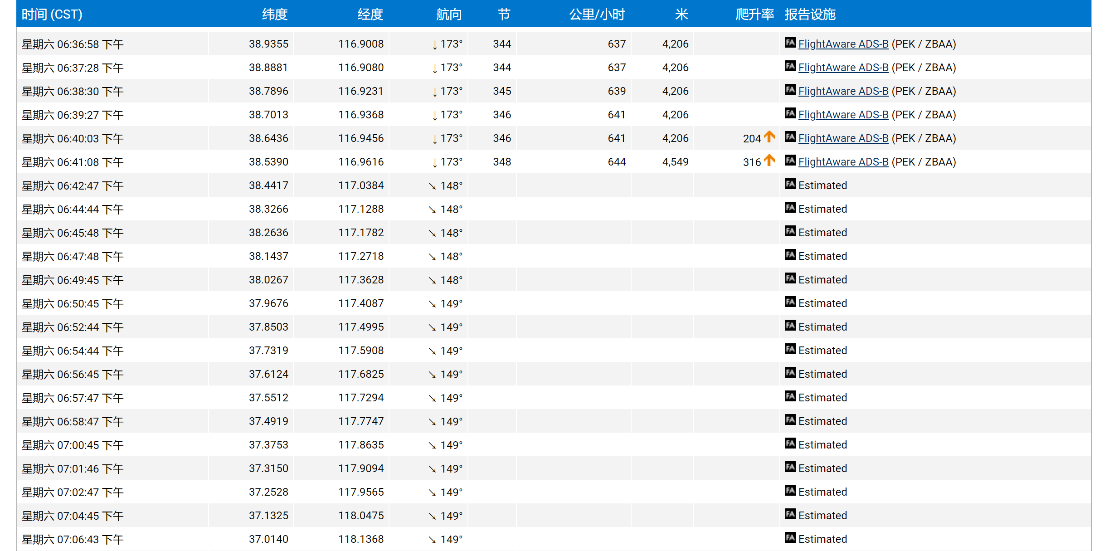The height and width of the screenshot is (551, 1114).
Task: Select latitude value 38.2636
Action: (x=268, y=233)
